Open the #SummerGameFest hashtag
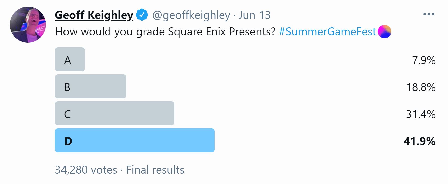The image size is (448, 184). tap(327, 32)
